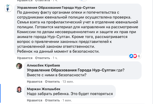
Task: Open the 1 ч. timestamp of main comment
Action: [x=55, y=58]
